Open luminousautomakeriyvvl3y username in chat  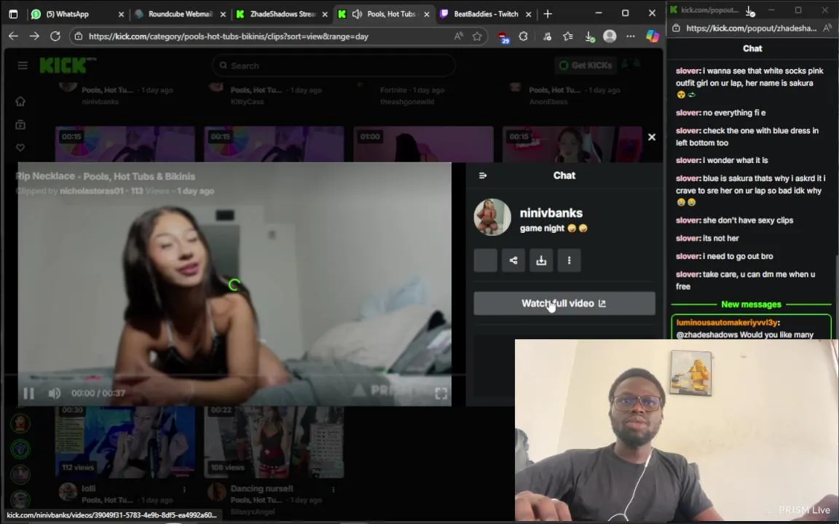point(727,322)
